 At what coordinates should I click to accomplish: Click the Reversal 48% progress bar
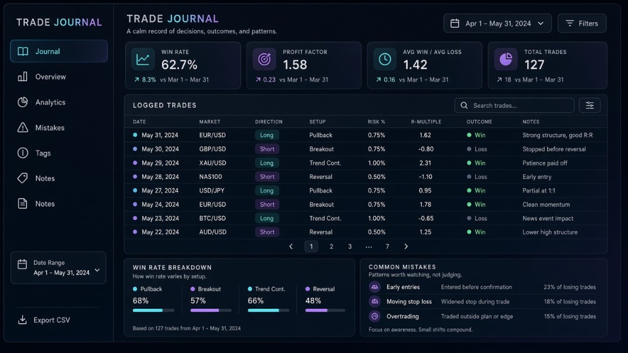pos(325,310)
